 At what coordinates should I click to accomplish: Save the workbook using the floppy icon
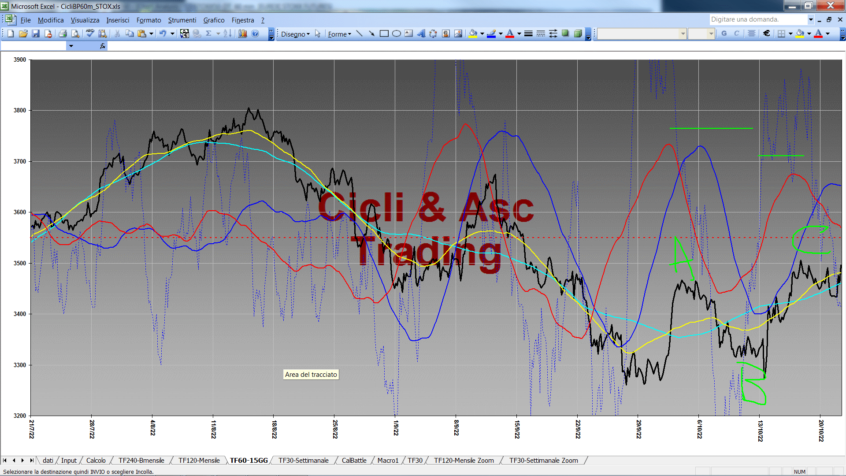point(36,33)
